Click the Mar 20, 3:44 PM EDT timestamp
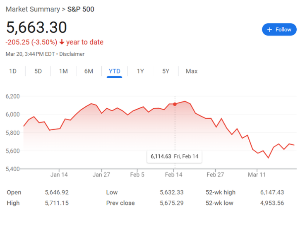This screenshot has width=305, height=244. (x=30, y=54)
